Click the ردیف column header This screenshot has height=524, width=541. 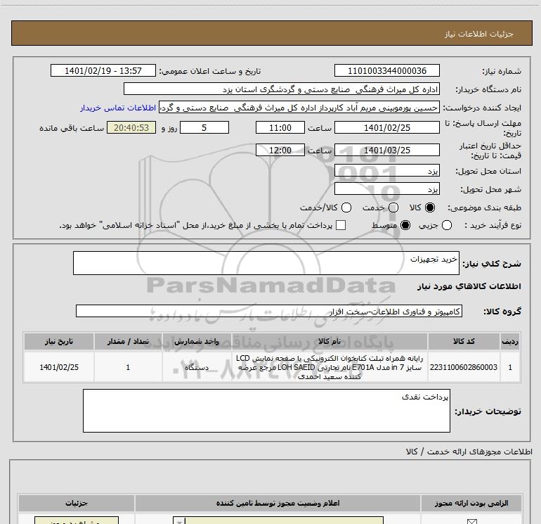click(510, 341)
